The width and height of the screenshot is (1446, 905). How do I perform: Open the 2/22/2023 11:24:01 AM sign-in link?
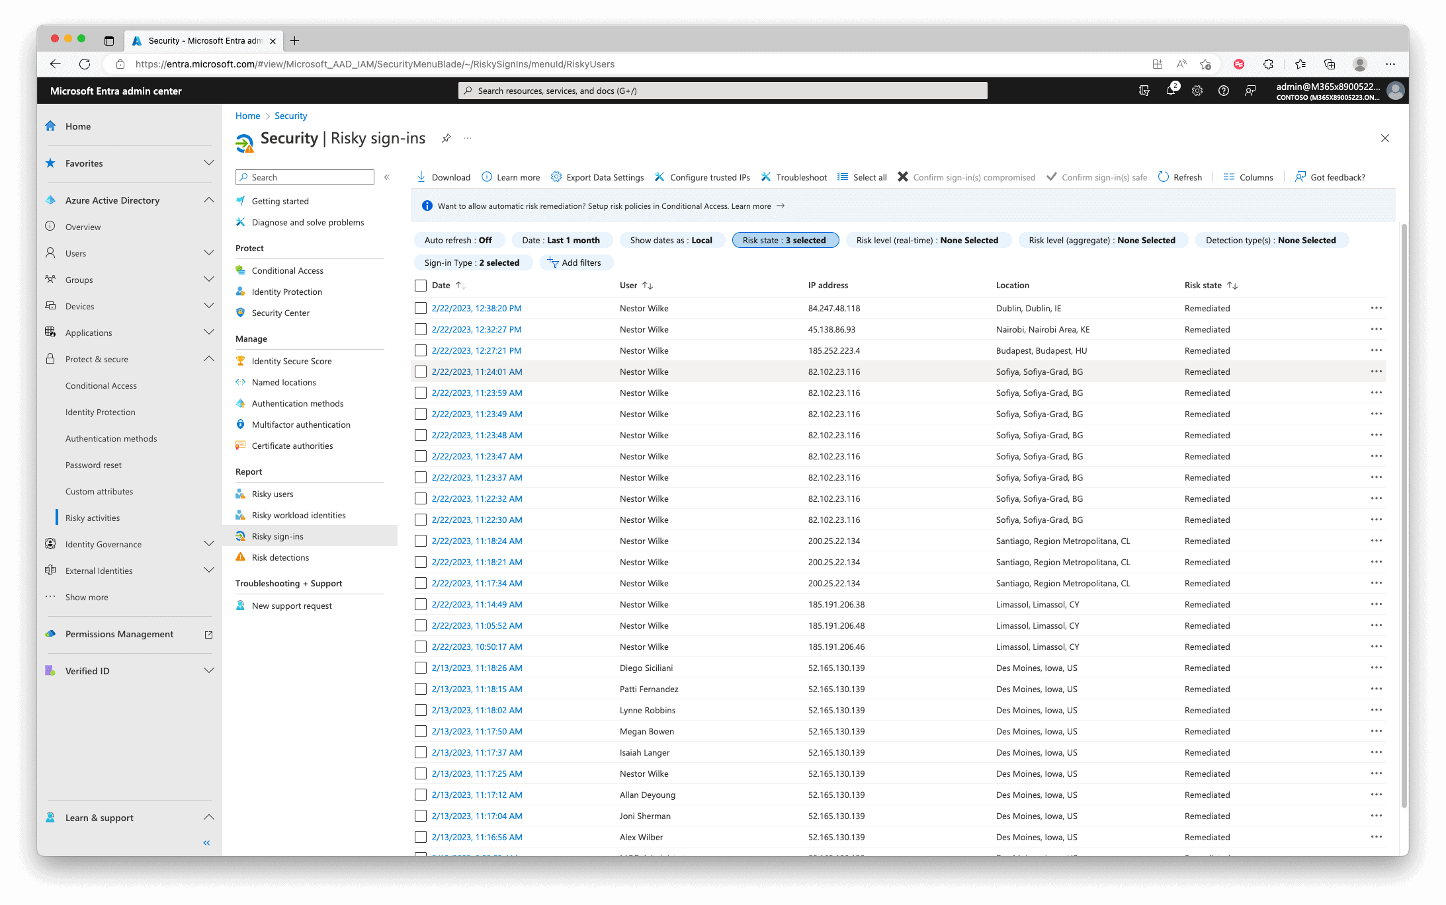[x=476, y=372]
